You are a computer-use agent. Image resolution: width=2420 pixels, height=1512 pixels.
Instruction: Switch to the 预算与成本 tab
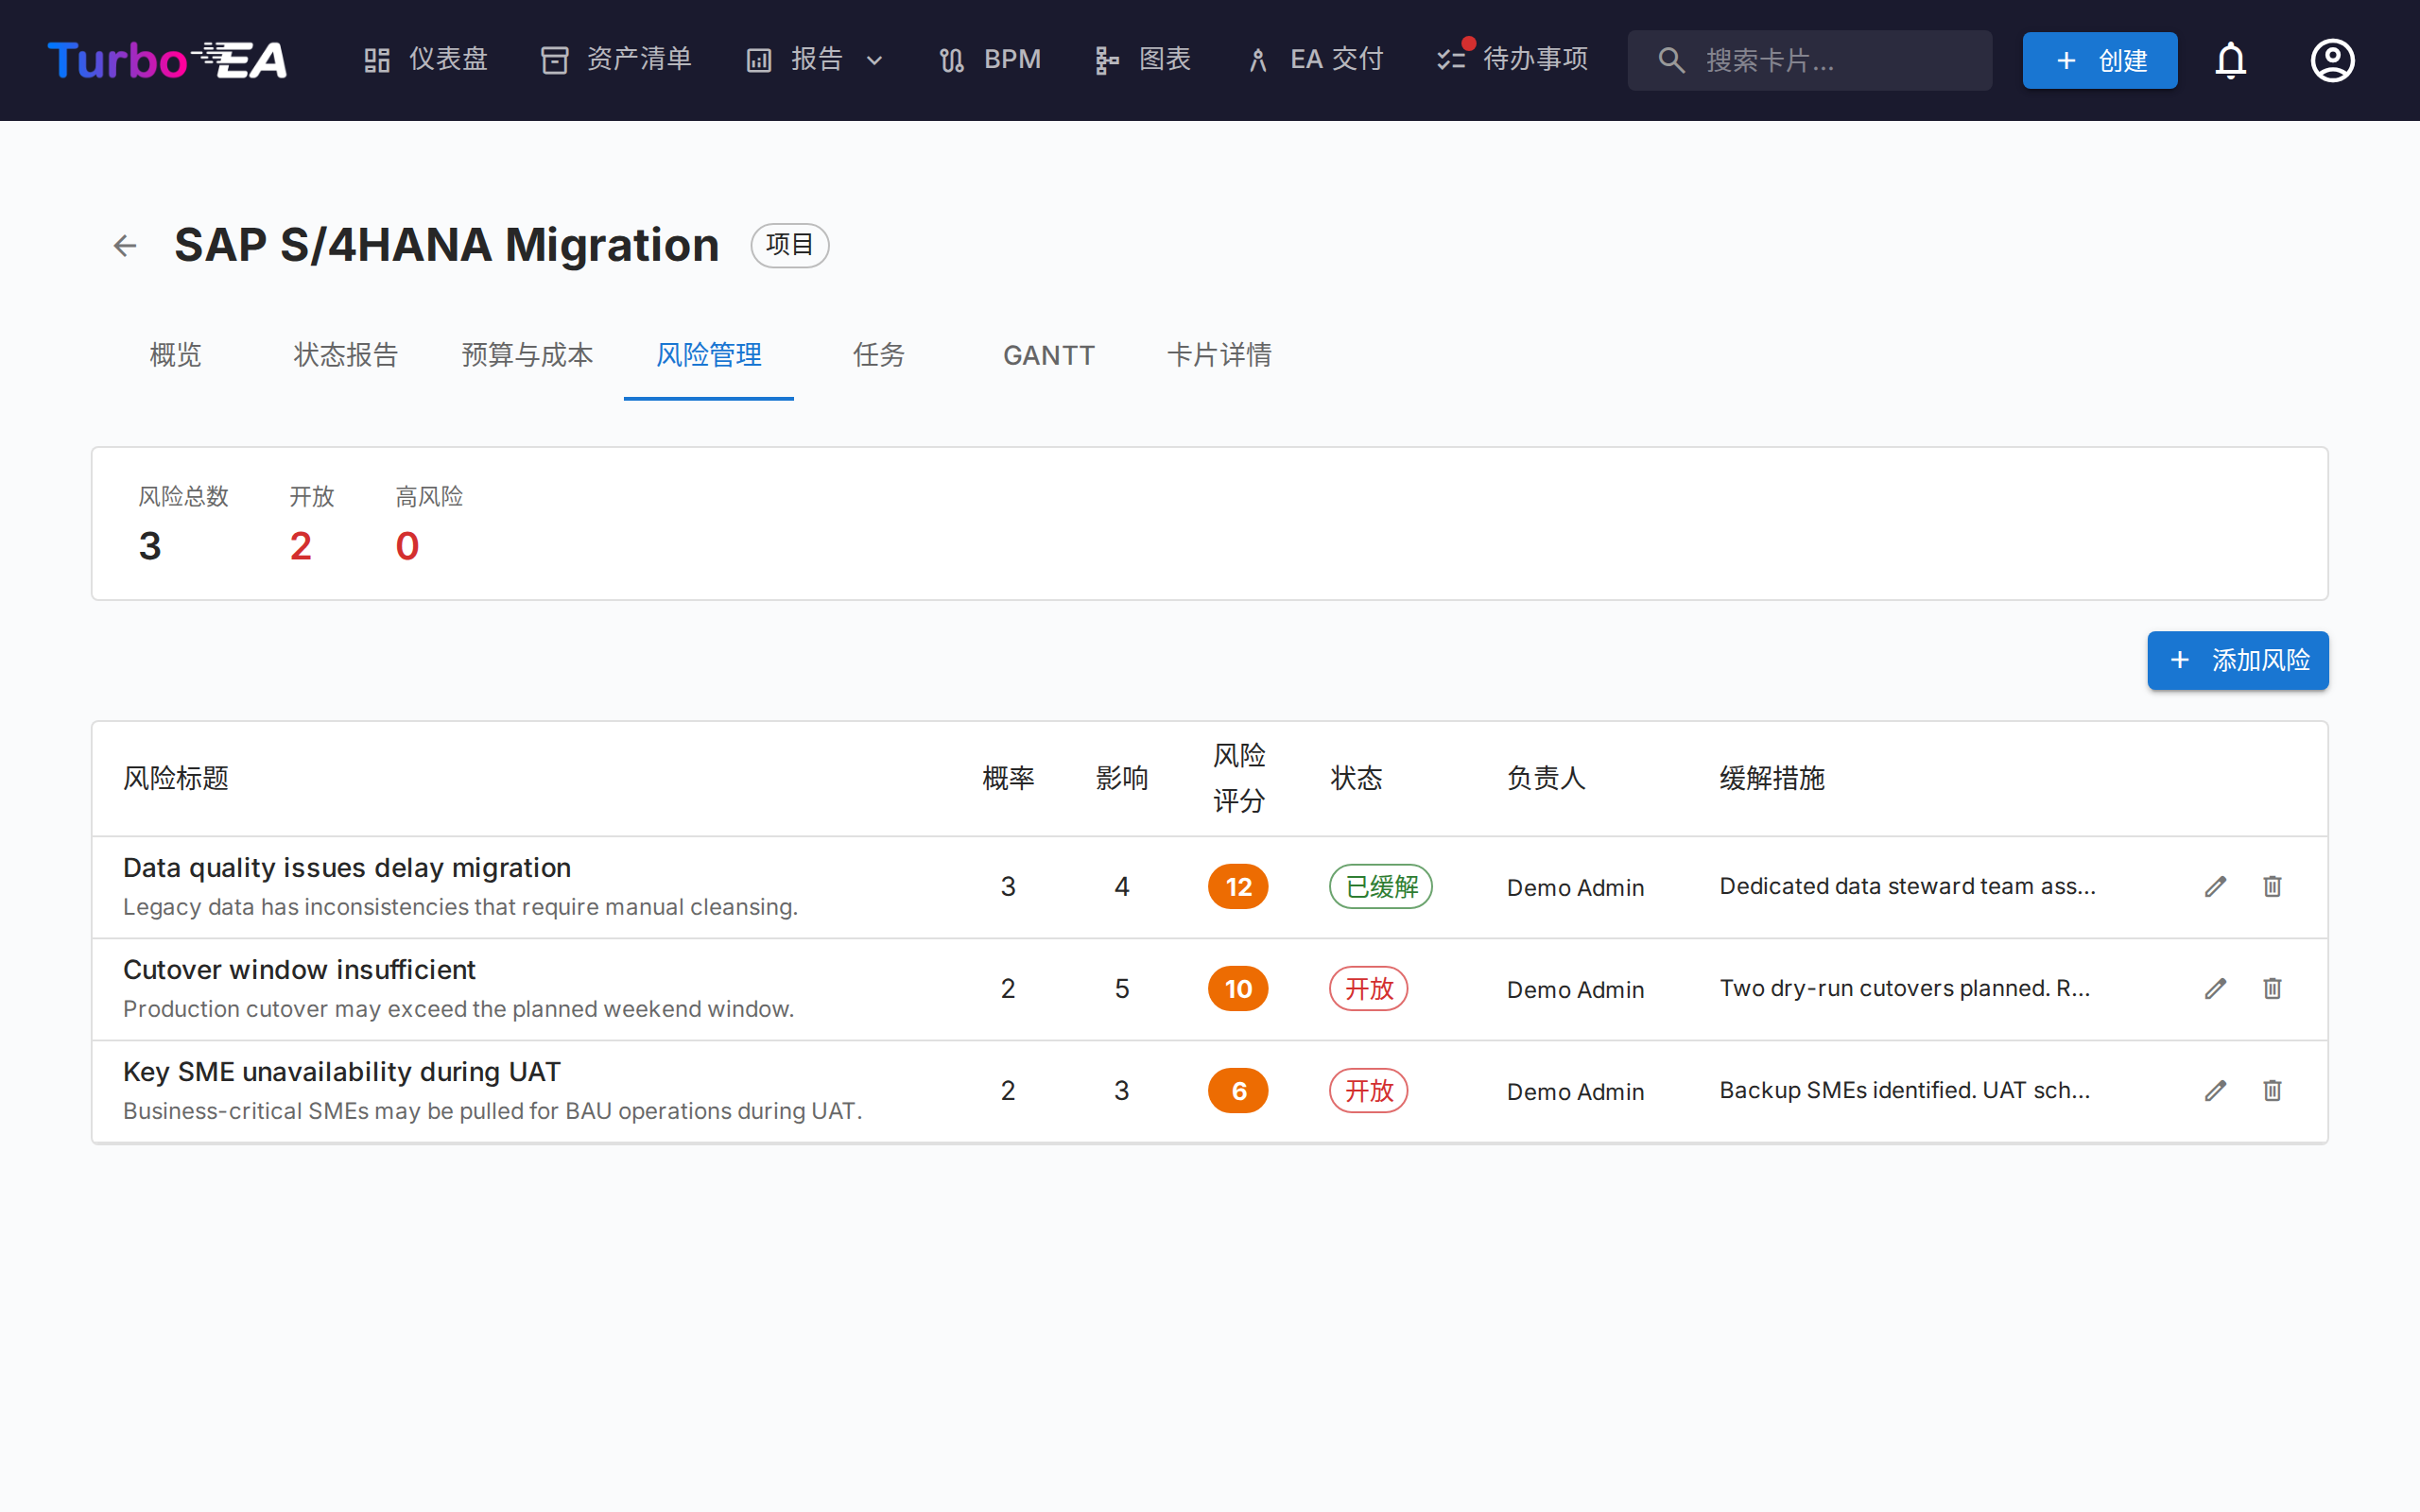tap(527, 355)
